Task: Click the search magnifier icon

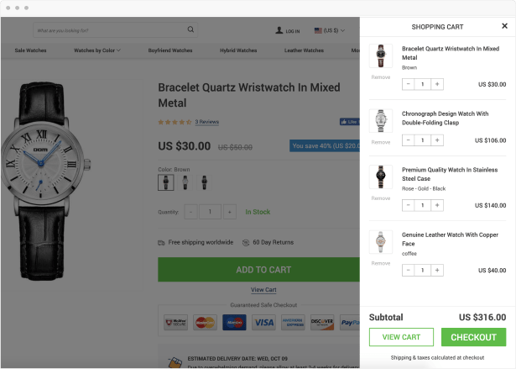Action: 190,30
